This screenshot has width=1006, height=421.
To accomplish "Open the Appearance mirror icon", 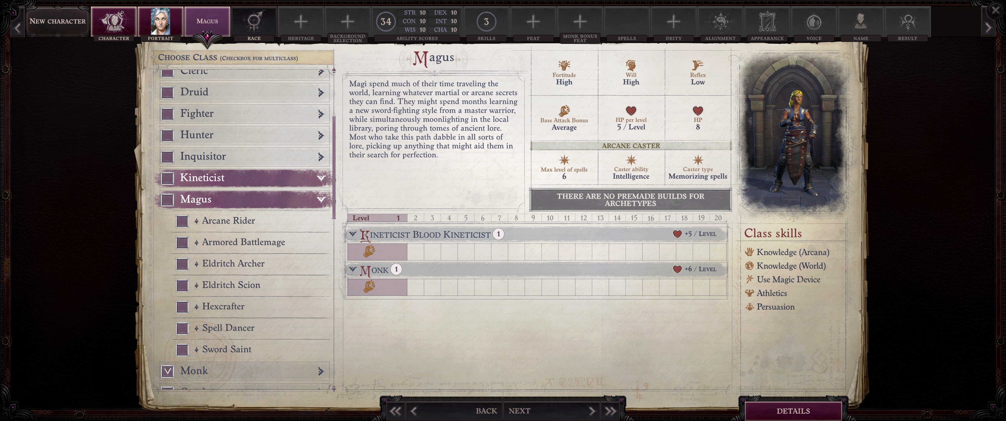I will (767, 21).
